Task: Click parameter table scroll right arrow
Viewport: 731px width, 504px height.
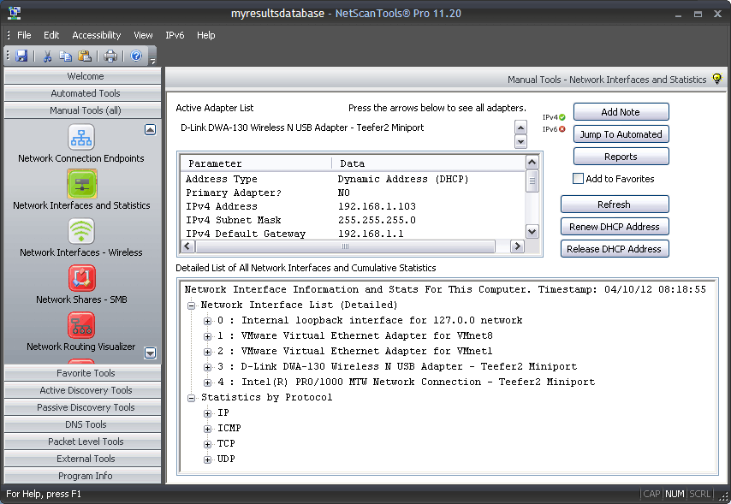Action: [517, 246]
